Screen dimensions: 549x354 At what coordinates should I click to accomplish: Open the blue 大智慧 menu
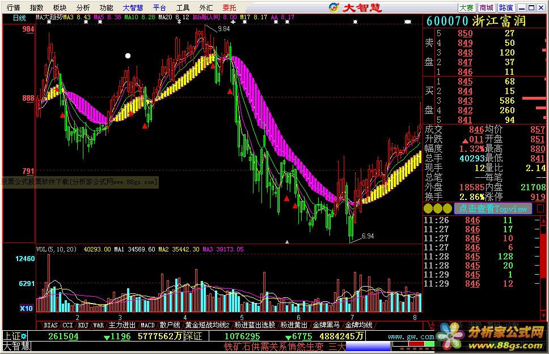pyautogui.click(x=133, y=7)
